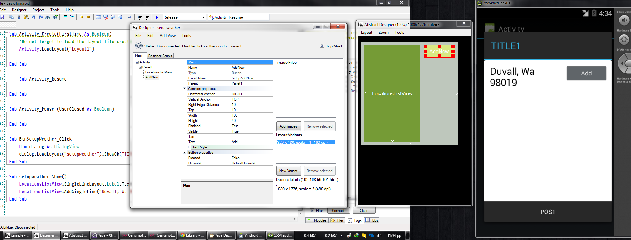Click the Paste clipboard icon

pyautogui.click(x=26, y=17)
